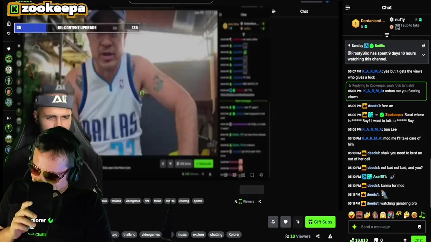The width and height of the screenshot is (431, 242).
Task: Click the sparkle button beside Gift Subs
Action: coord(298,222)
